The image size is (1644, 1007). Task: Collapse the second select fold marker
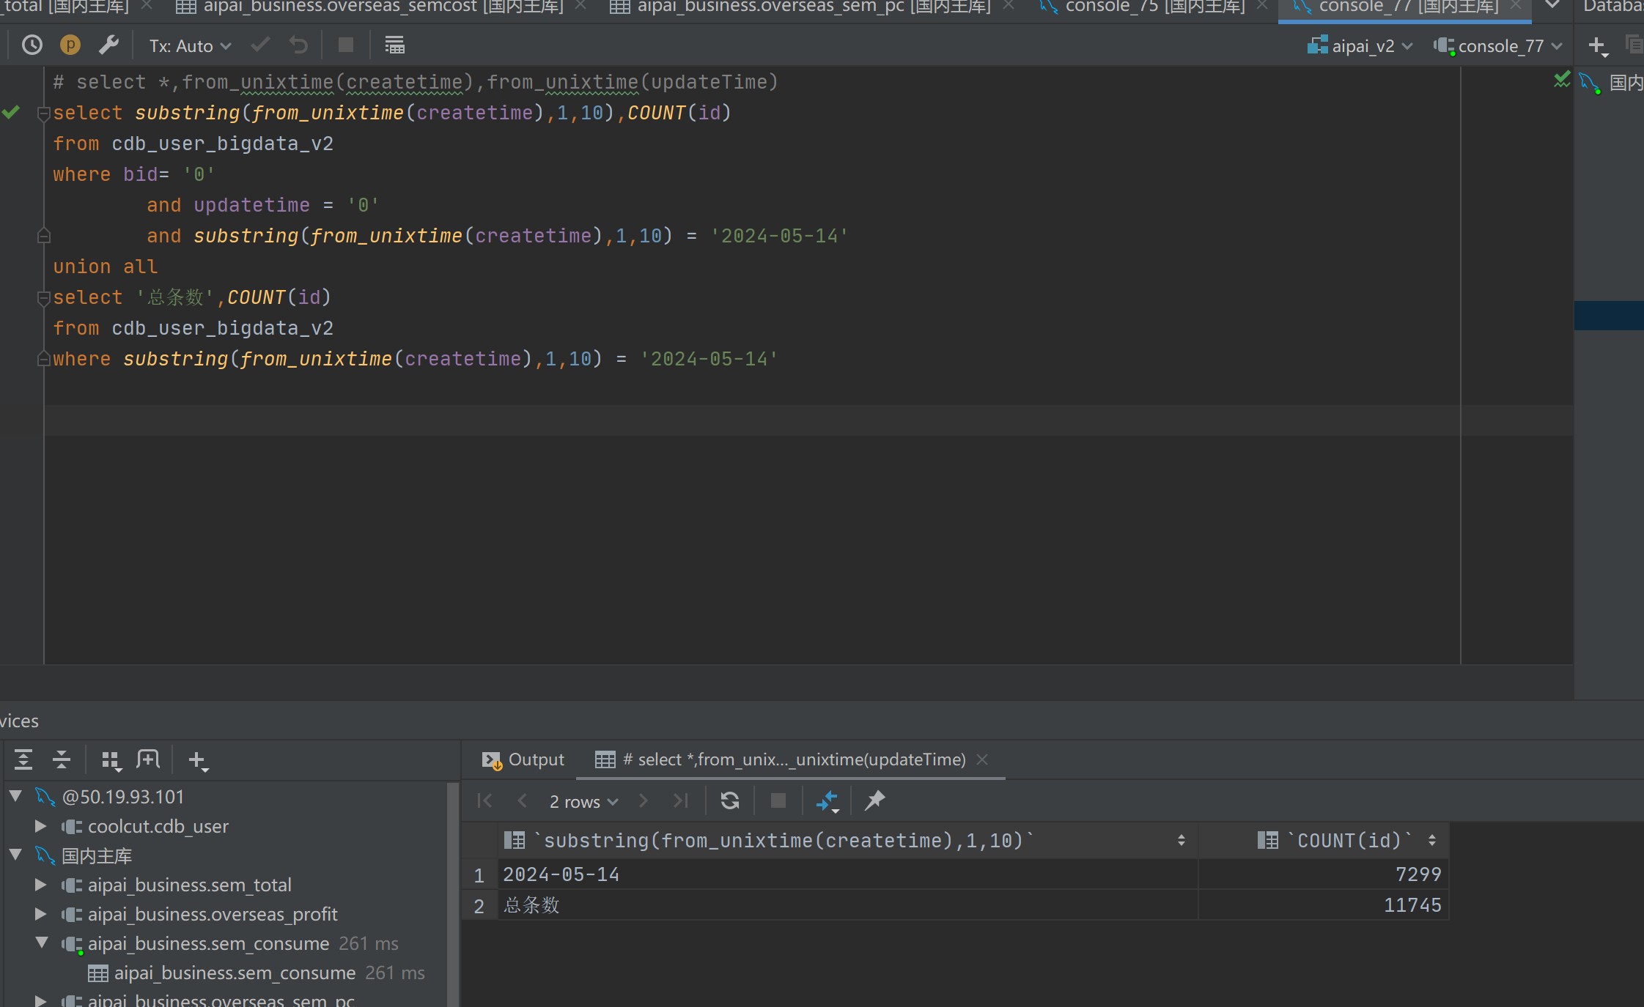coord(43,298)
